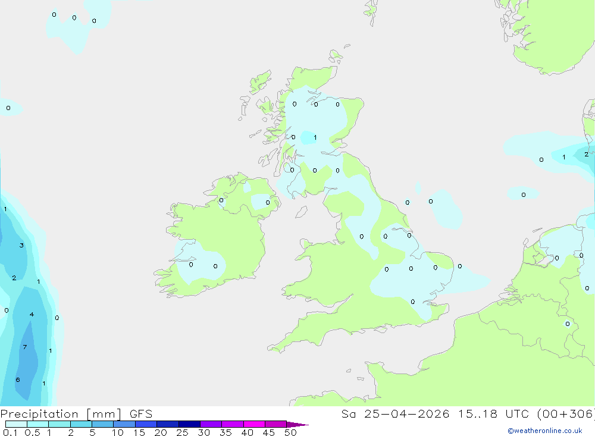Image resolution: width=595 pixels, height=436 pixels.
Task: Select the 40–45 mm magenta legend swatch
Action: 254,424
